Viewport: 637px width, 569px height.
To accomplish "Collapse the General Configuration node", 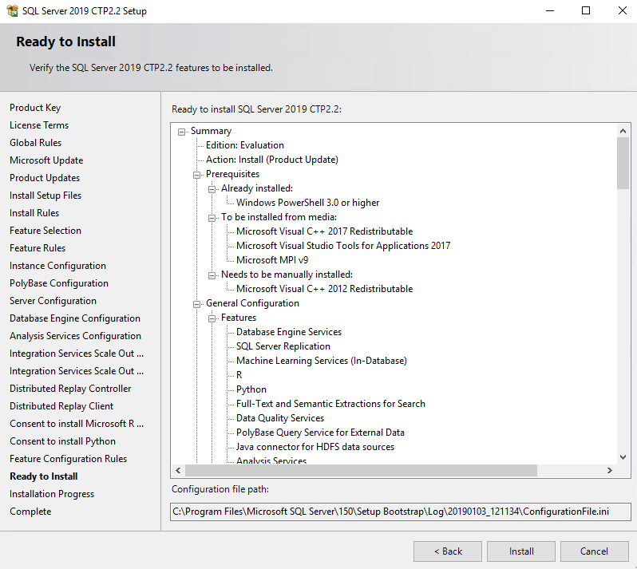I will [x=196, y=304].
